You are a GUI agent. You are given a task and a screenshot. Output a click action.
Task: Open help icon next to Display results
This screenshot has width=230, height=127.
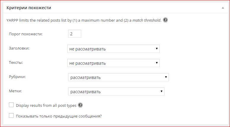[x=80, y=105]
